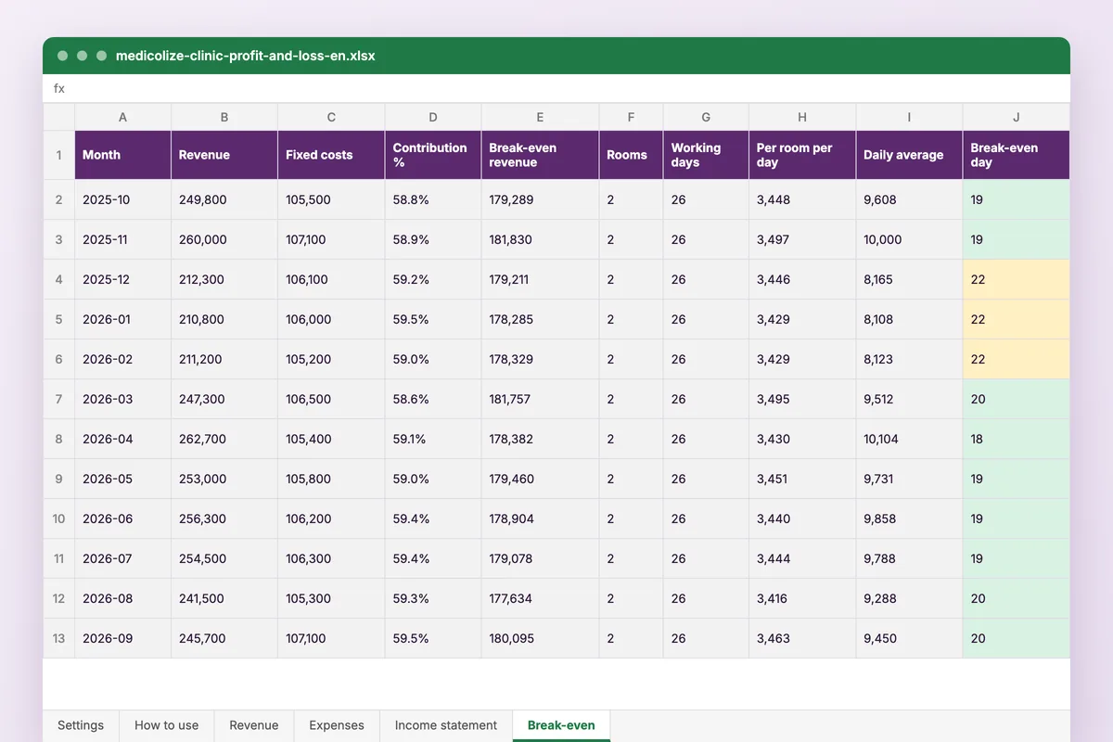Select revenue cell 241,500
Screen dimensions: 1113x742
pos(224,598)
